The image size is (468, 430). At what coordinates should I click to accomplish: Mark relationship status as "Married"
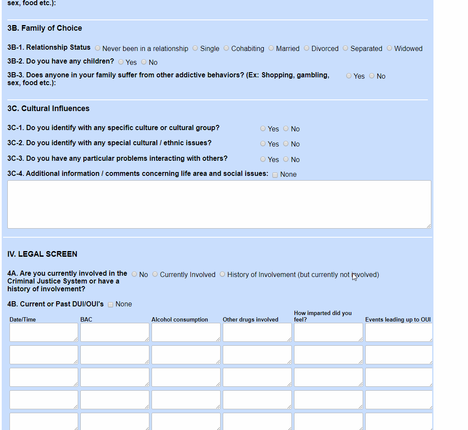pos(271,48)
